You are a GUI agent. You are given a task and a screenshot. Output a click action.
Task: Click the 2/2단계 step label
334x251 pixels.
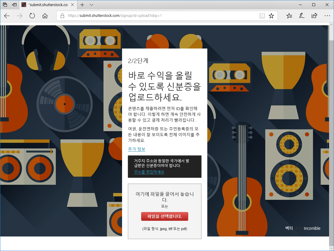tap(138, 61)
